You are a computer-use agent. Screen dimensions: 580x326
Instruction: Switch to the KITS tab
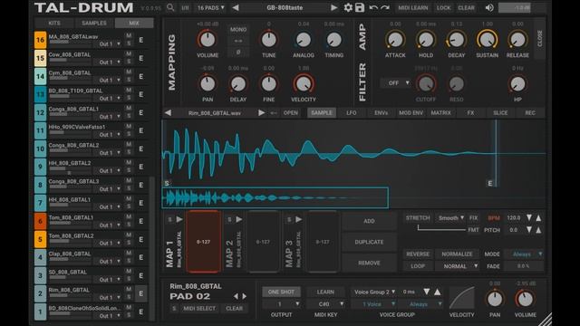click(x=54, y=23)
